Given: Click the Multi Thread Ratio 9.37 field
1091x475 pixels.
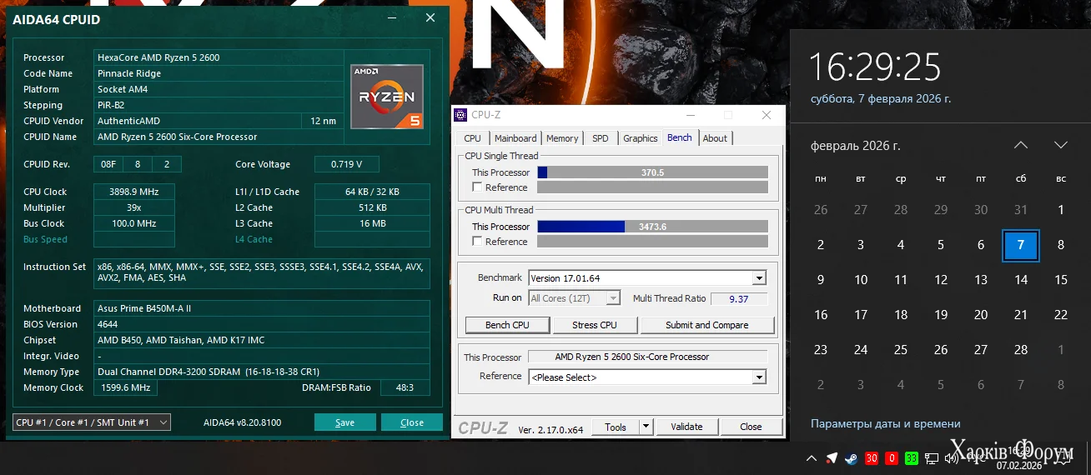Looking at the screenshot, I should pos(738,298).
